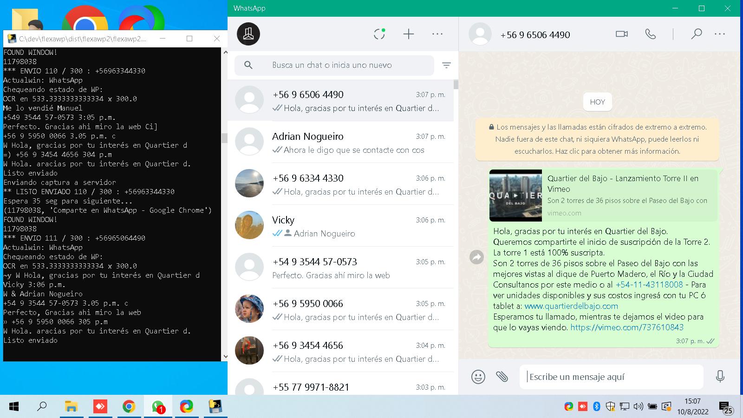Viewport: 743px width, 418px height.
Task: Open the Google Chrome desktop shortcut
Action: click(85, 19)
